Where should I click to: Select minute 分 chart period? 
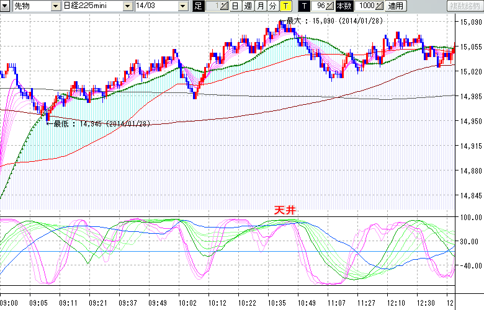[x=272, y=6]
